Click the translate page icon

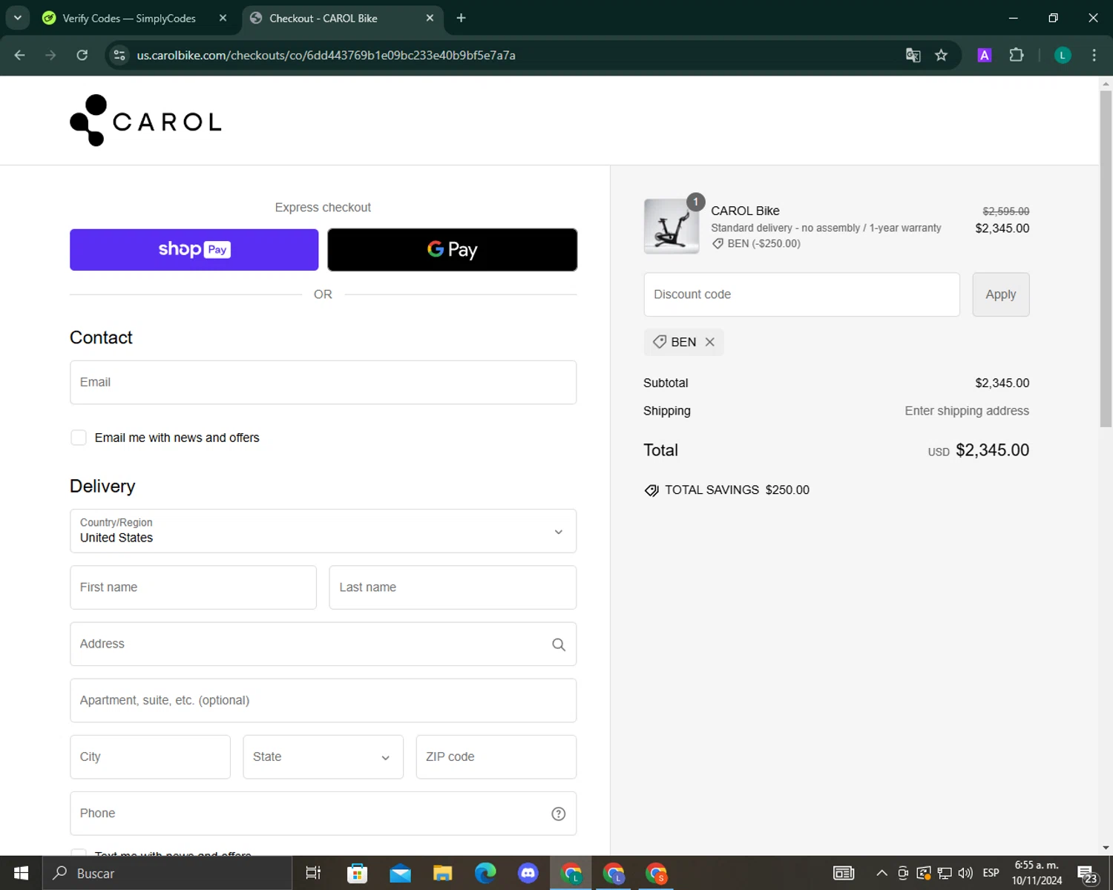pos(913,55)
